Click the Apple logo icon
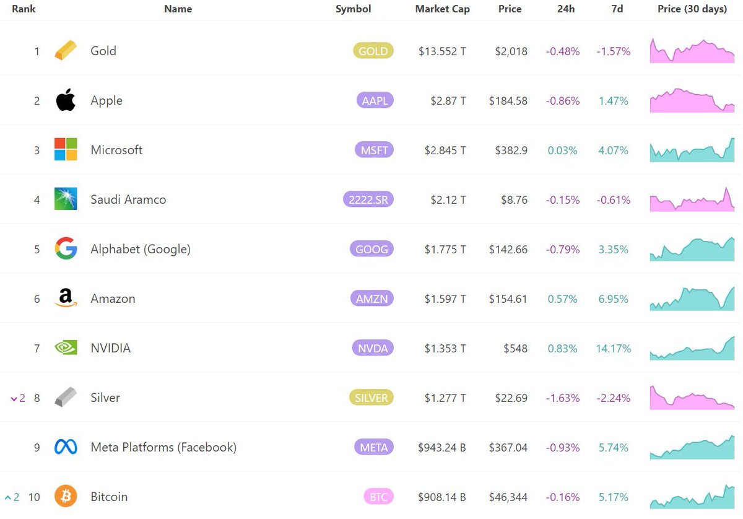Screen dimensions: 743x519 [66, 100]
